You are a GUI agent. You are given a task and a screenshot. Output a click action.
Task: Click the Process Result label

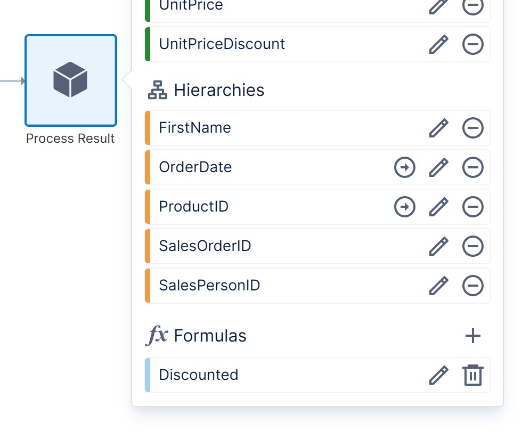tap(70, 139)
